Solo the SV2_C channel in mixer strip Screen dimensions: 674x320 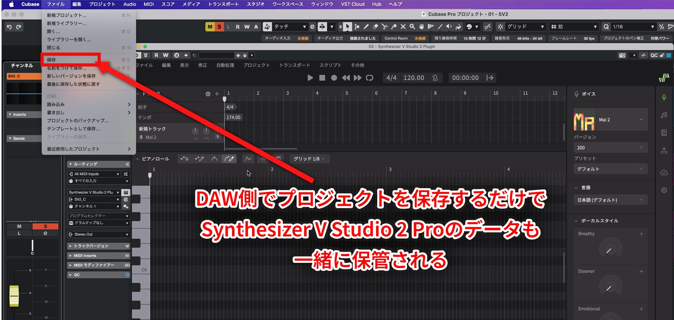(x=45, y=226)
